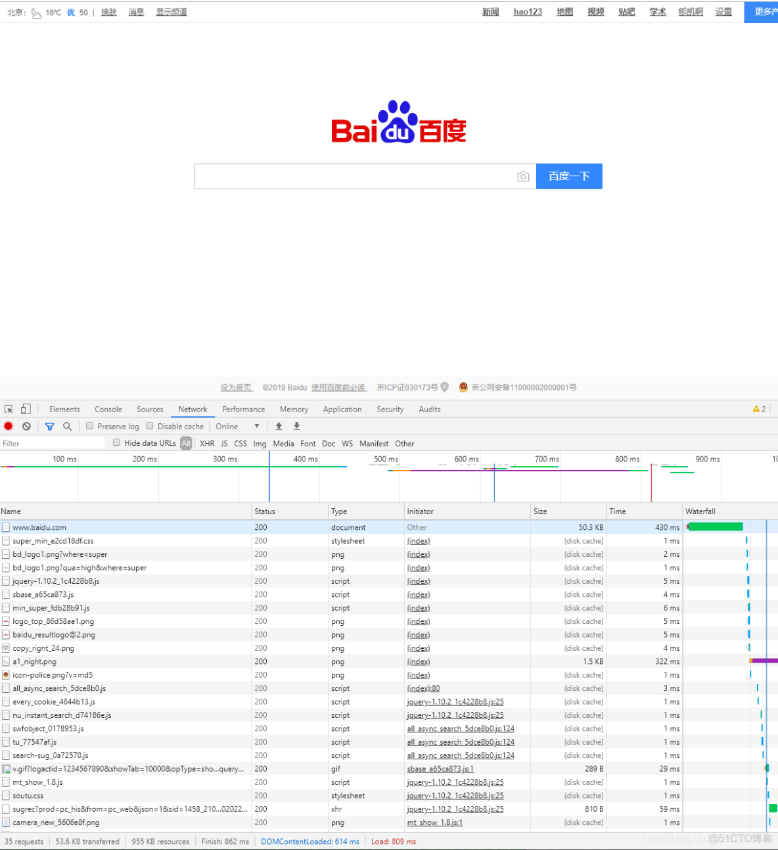The image size is (778, 850).
Task: Enable the Preserve log checkbox
Action: pyautogui.click(x=89, y=426)
